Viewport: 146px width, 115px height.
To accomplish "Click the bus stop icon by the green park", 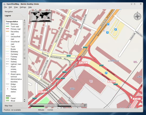I will tap(35, 98).
